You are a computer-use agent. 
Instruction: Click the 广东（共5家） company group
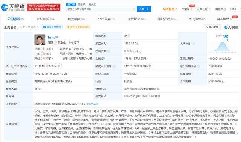[x=43, y=53]
